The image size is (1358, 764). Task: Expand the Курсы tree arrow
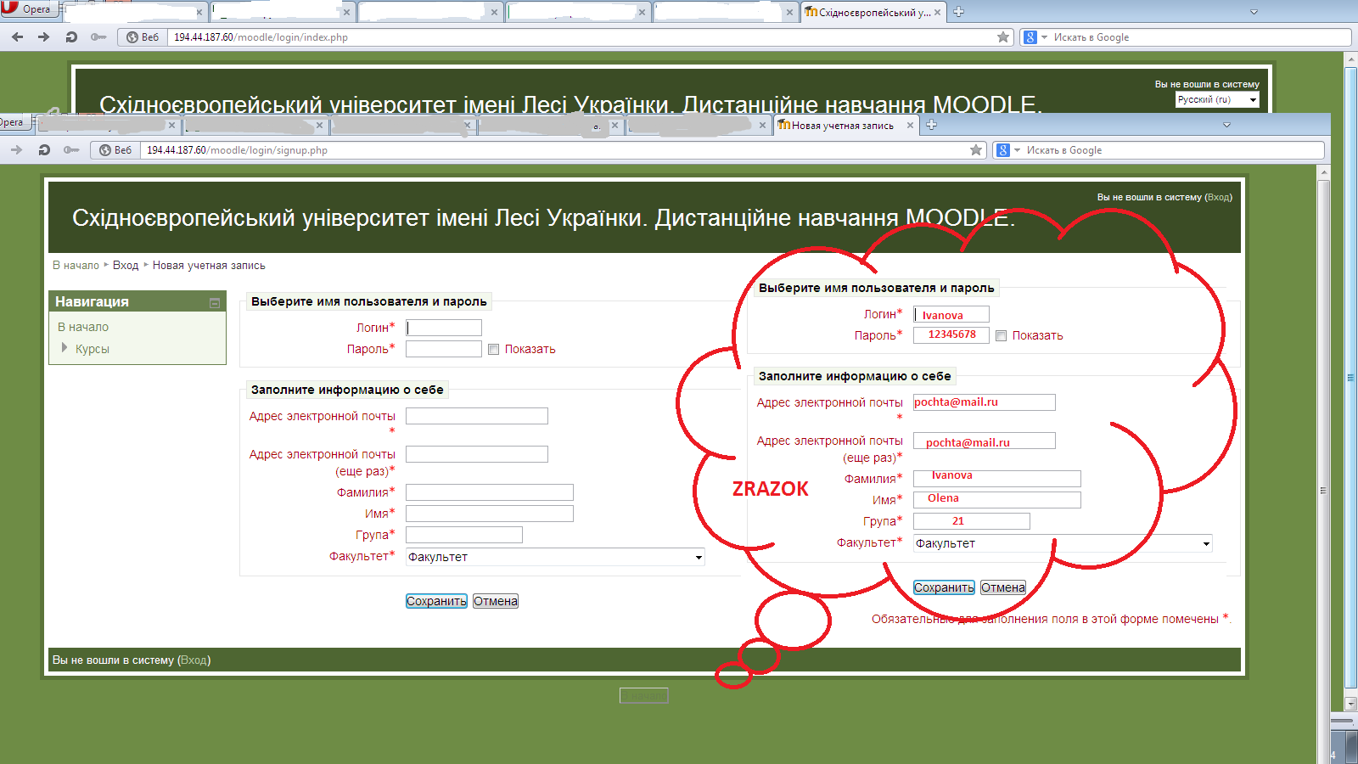65,347
